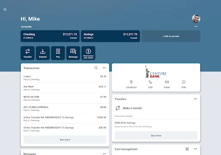Open Transactions card more options
Screen dimensions: 221x155
click(x=104, y=68)
